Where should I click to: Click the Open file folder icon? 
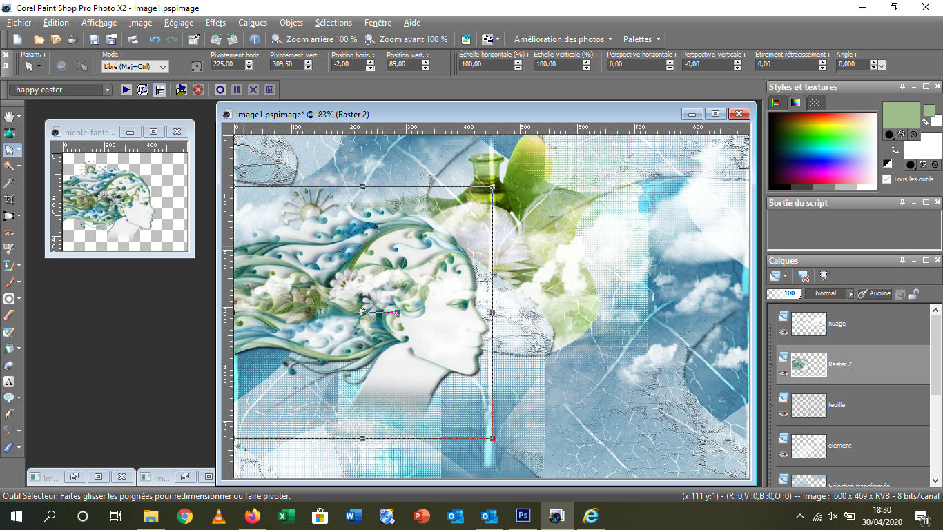click(x=39, y=39)
